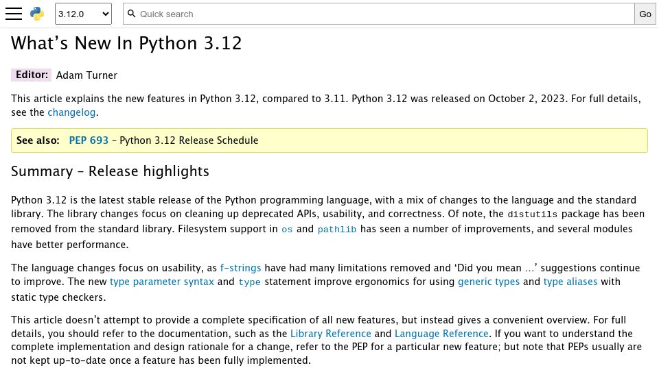
Task: Click the Summary – Release highlights heading
Action: point(110,171)
